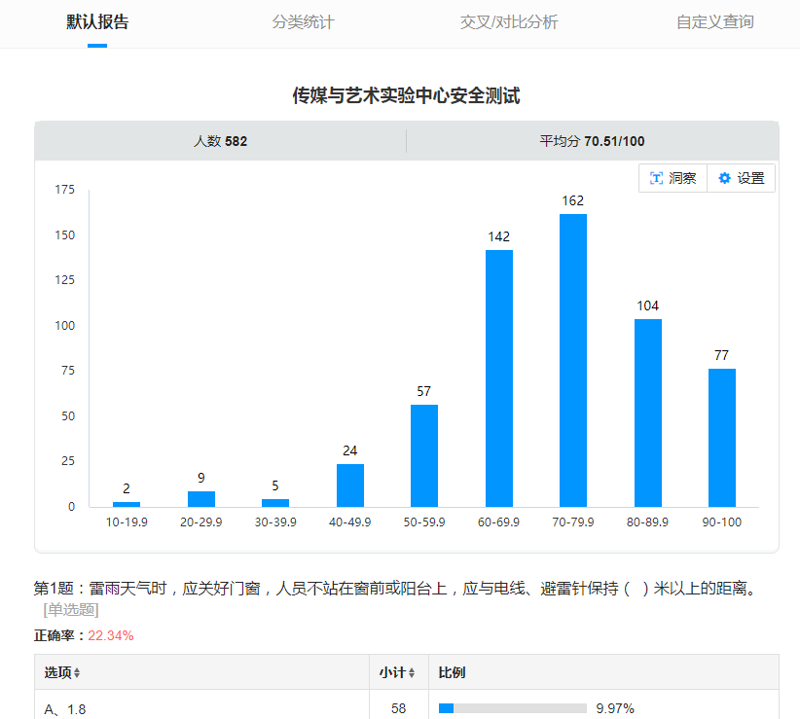
Task: Select the 自定义查询 tab
Action: click(x=715, y=22)
